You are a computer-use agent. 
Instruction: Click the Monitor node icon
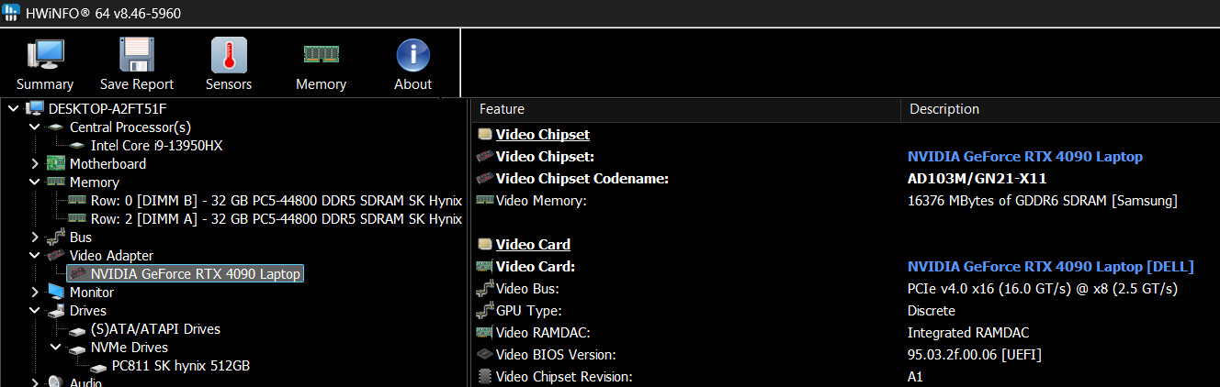click(56, 293)
